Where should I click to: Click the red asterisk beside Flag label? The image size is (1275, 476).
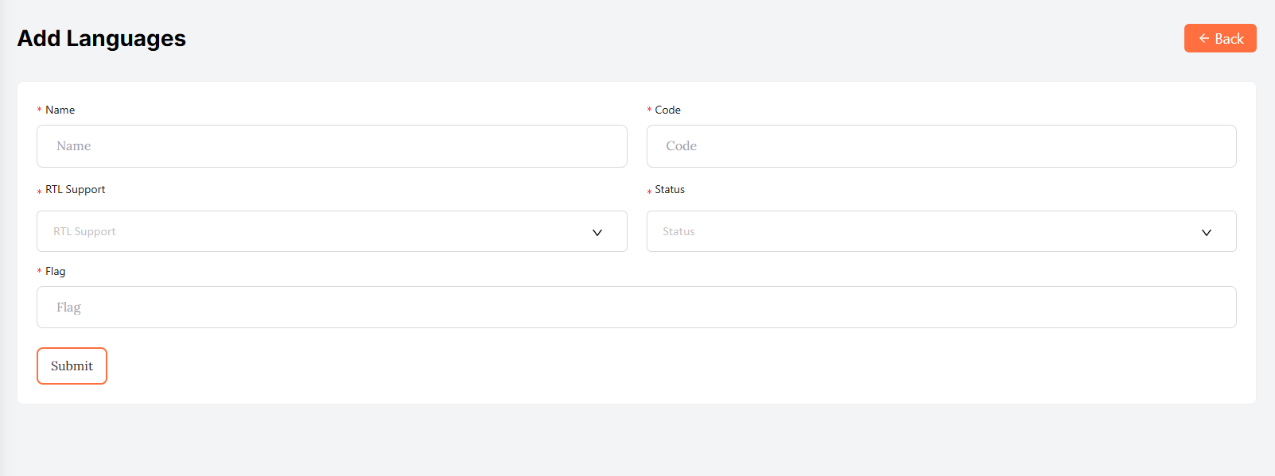tap(40, 272)
